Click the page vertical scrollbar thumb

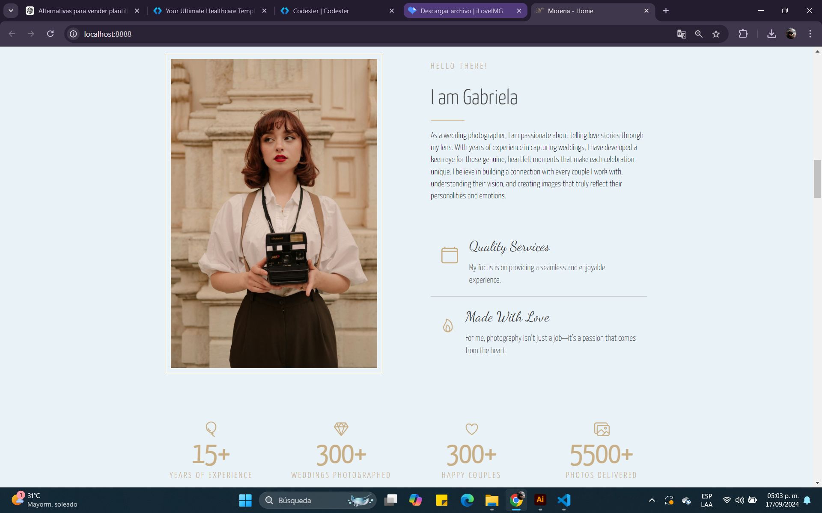[x=817, y=179]
